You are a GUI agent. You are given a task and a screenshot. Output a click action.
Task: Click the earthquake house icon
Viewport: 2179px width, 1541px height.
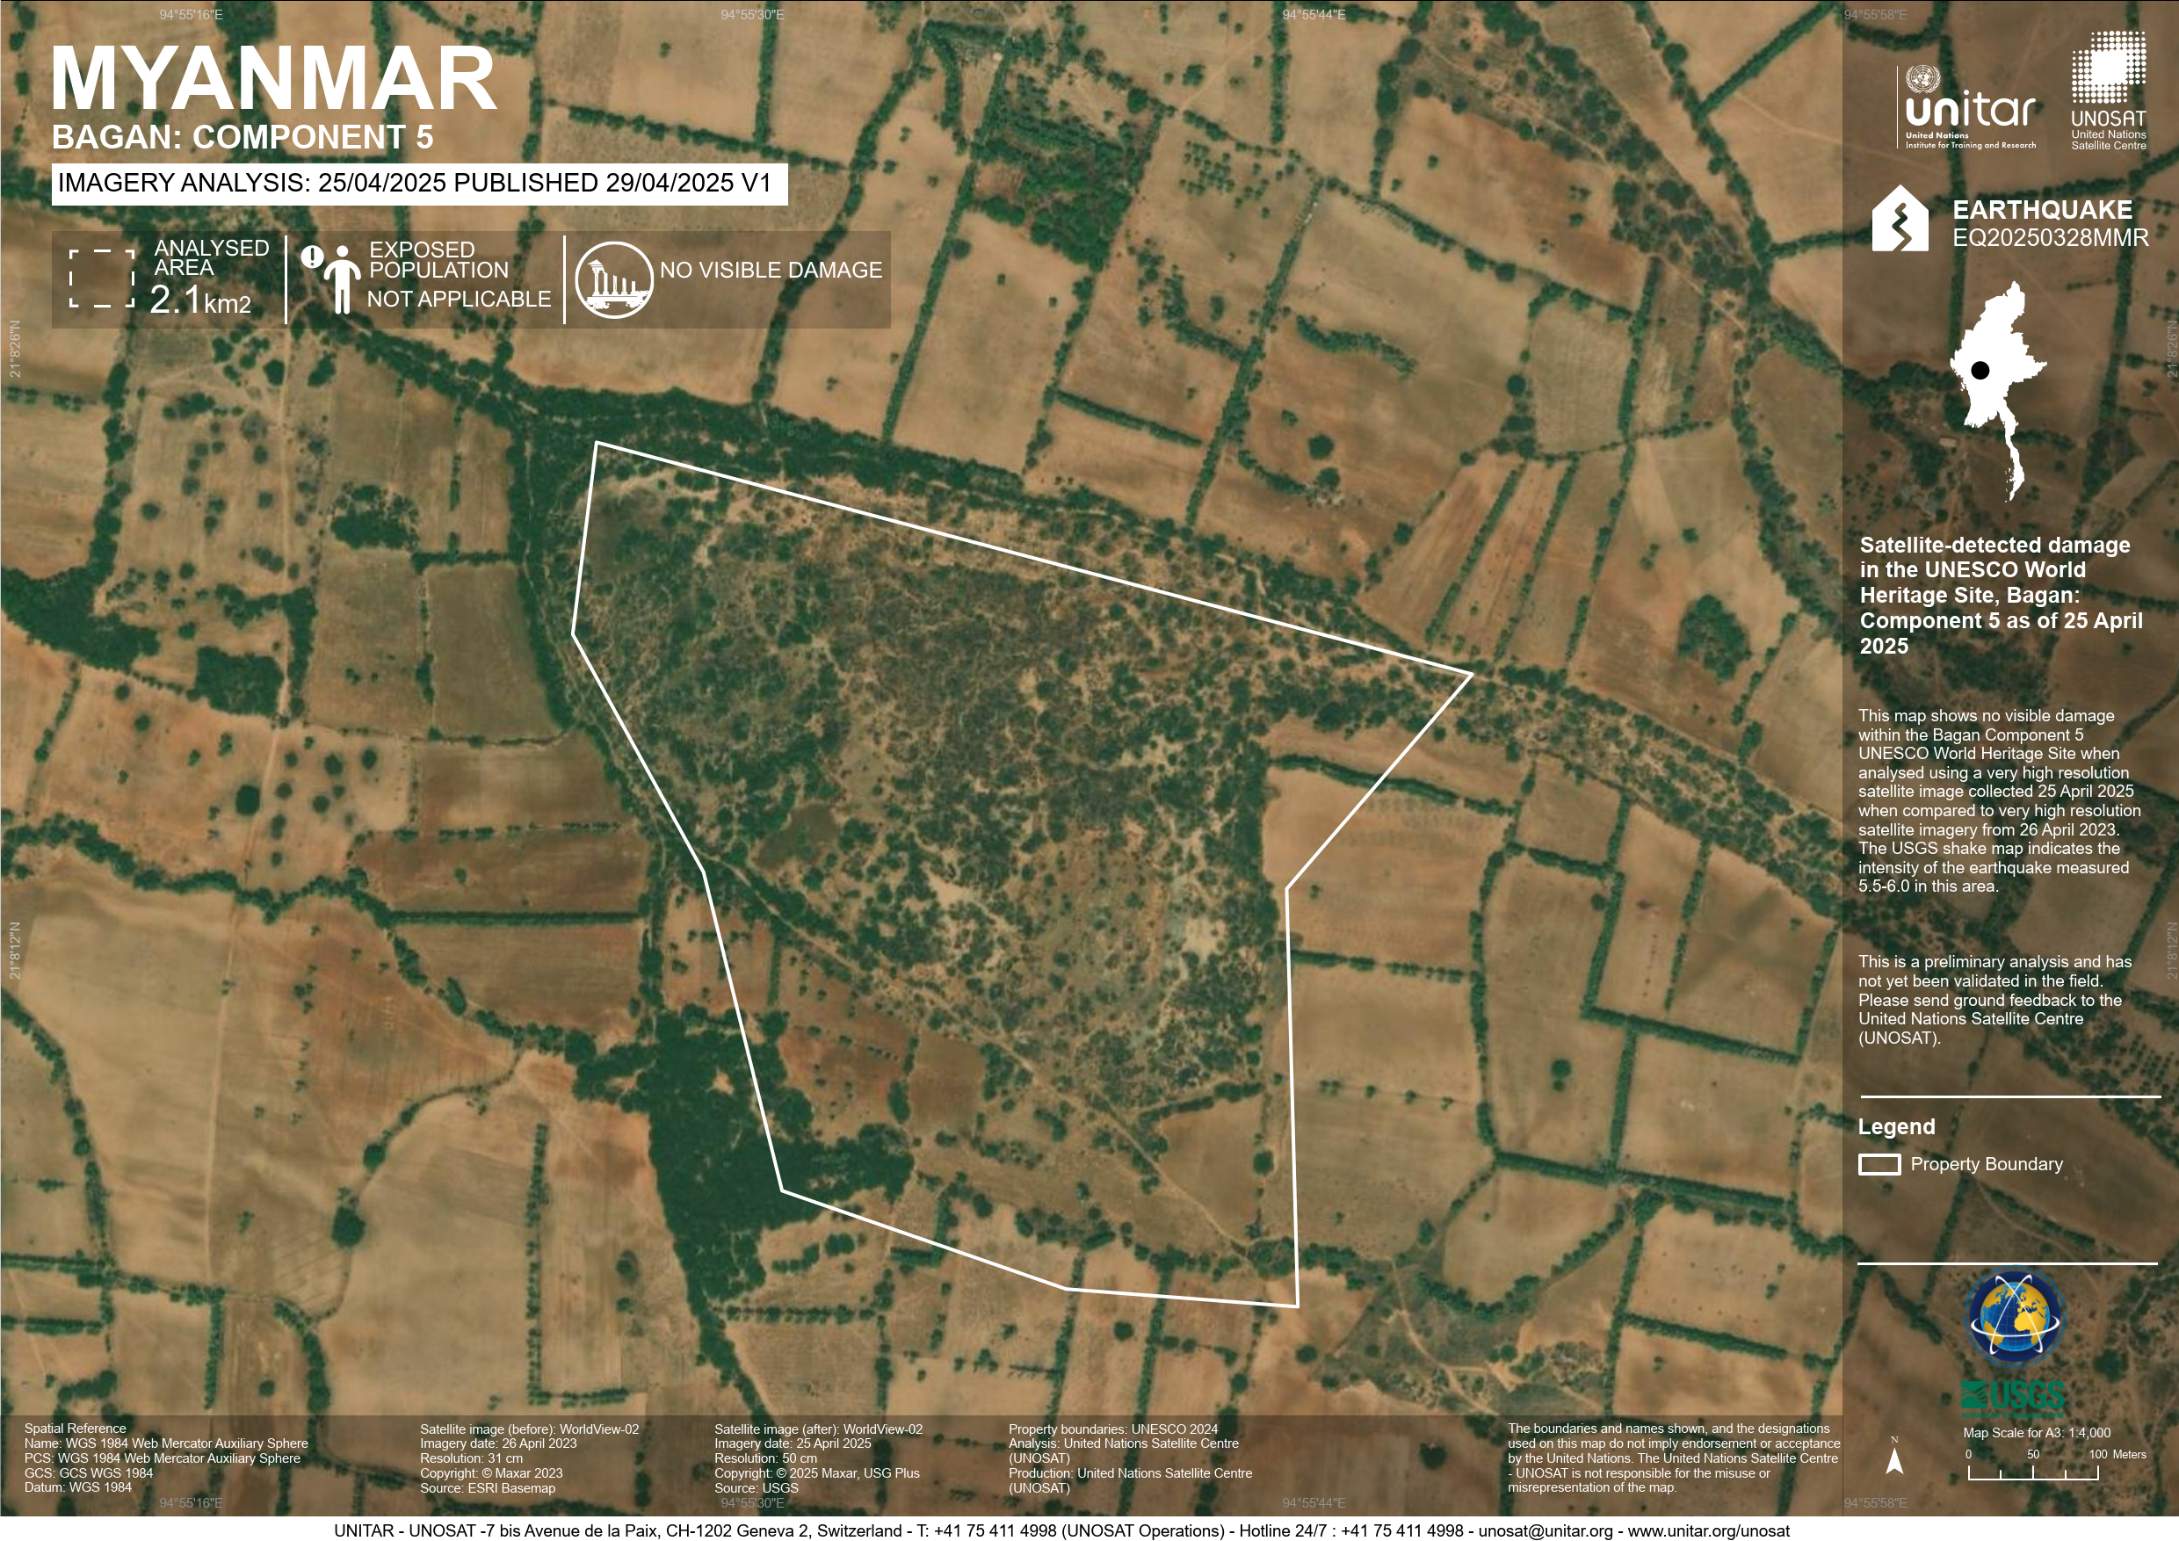pos(1899,219)
